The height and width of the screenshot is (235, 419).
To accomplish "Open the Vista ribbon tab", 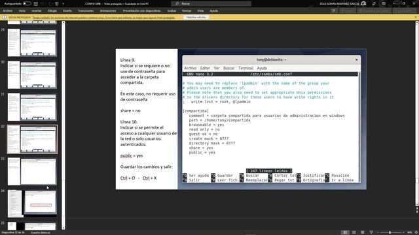I will [x=200, y=11].
